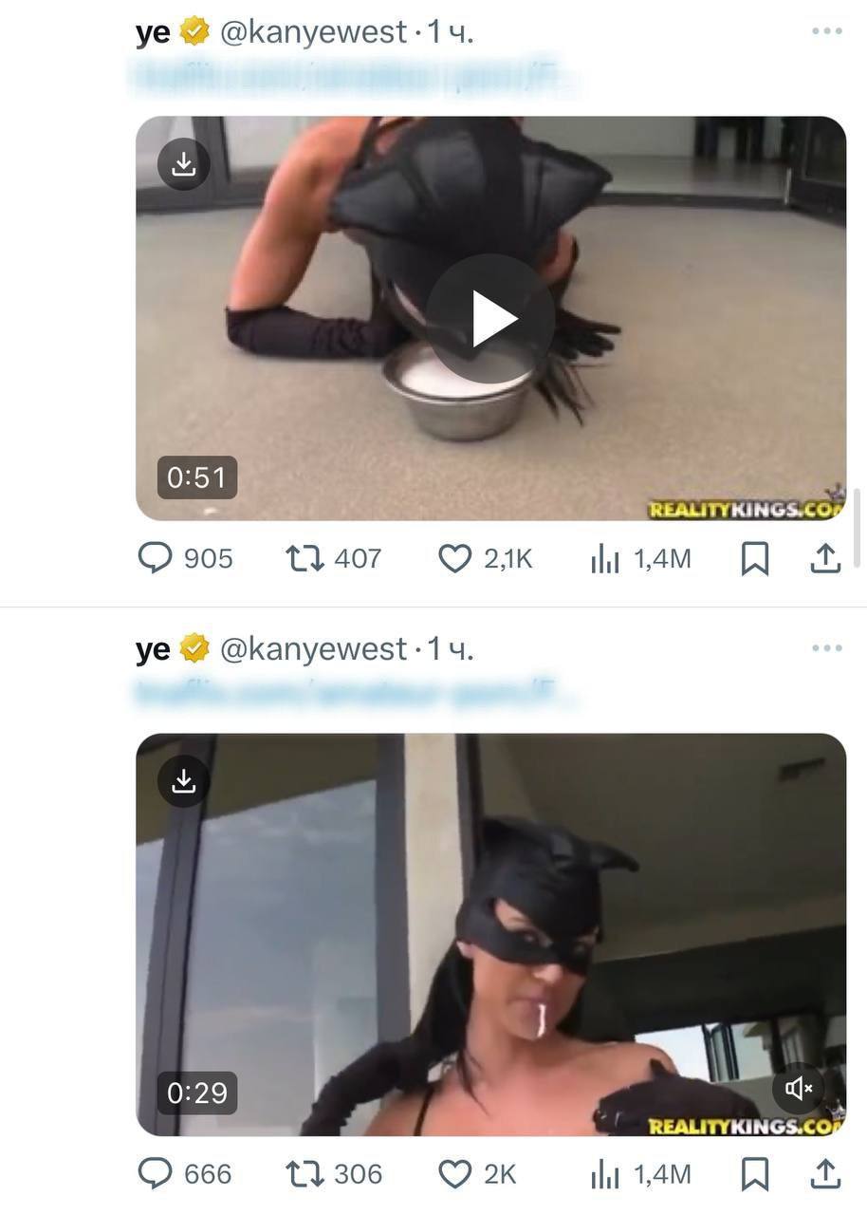The image size is (867, 1215).
Task: Share the second tweet
Action: point(825,1174)
